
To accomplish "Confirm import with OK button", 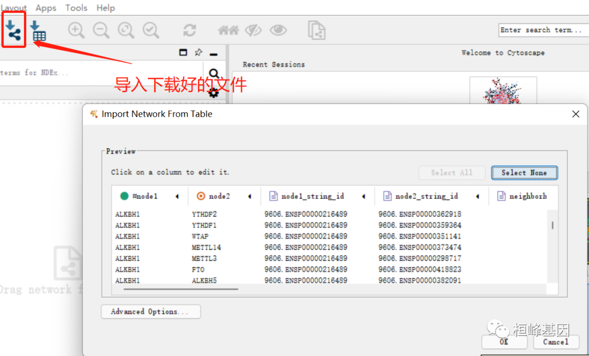I will [x=504, y=342].
